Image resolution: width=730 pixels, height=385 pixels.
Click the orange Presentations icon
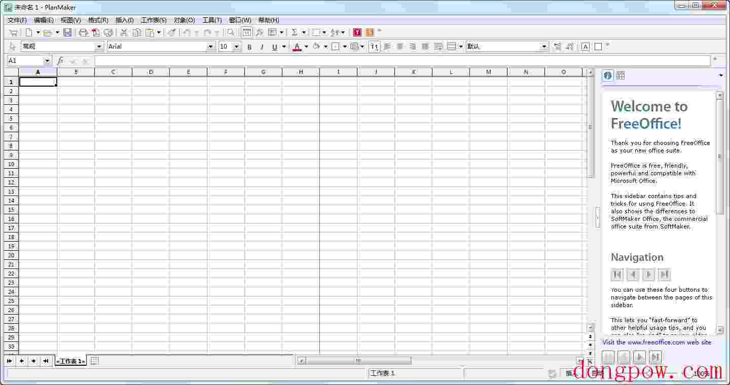point(370,32)
